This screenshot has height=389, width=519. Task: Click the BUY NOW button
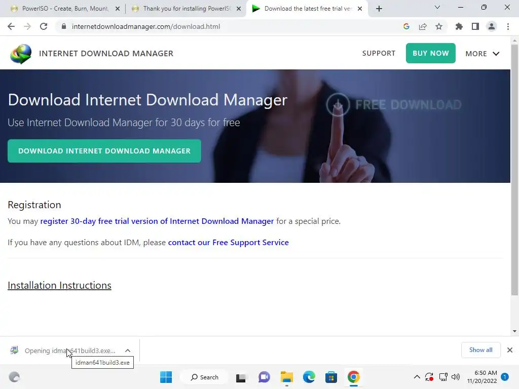pyautogui.click(x=431, y=53)
